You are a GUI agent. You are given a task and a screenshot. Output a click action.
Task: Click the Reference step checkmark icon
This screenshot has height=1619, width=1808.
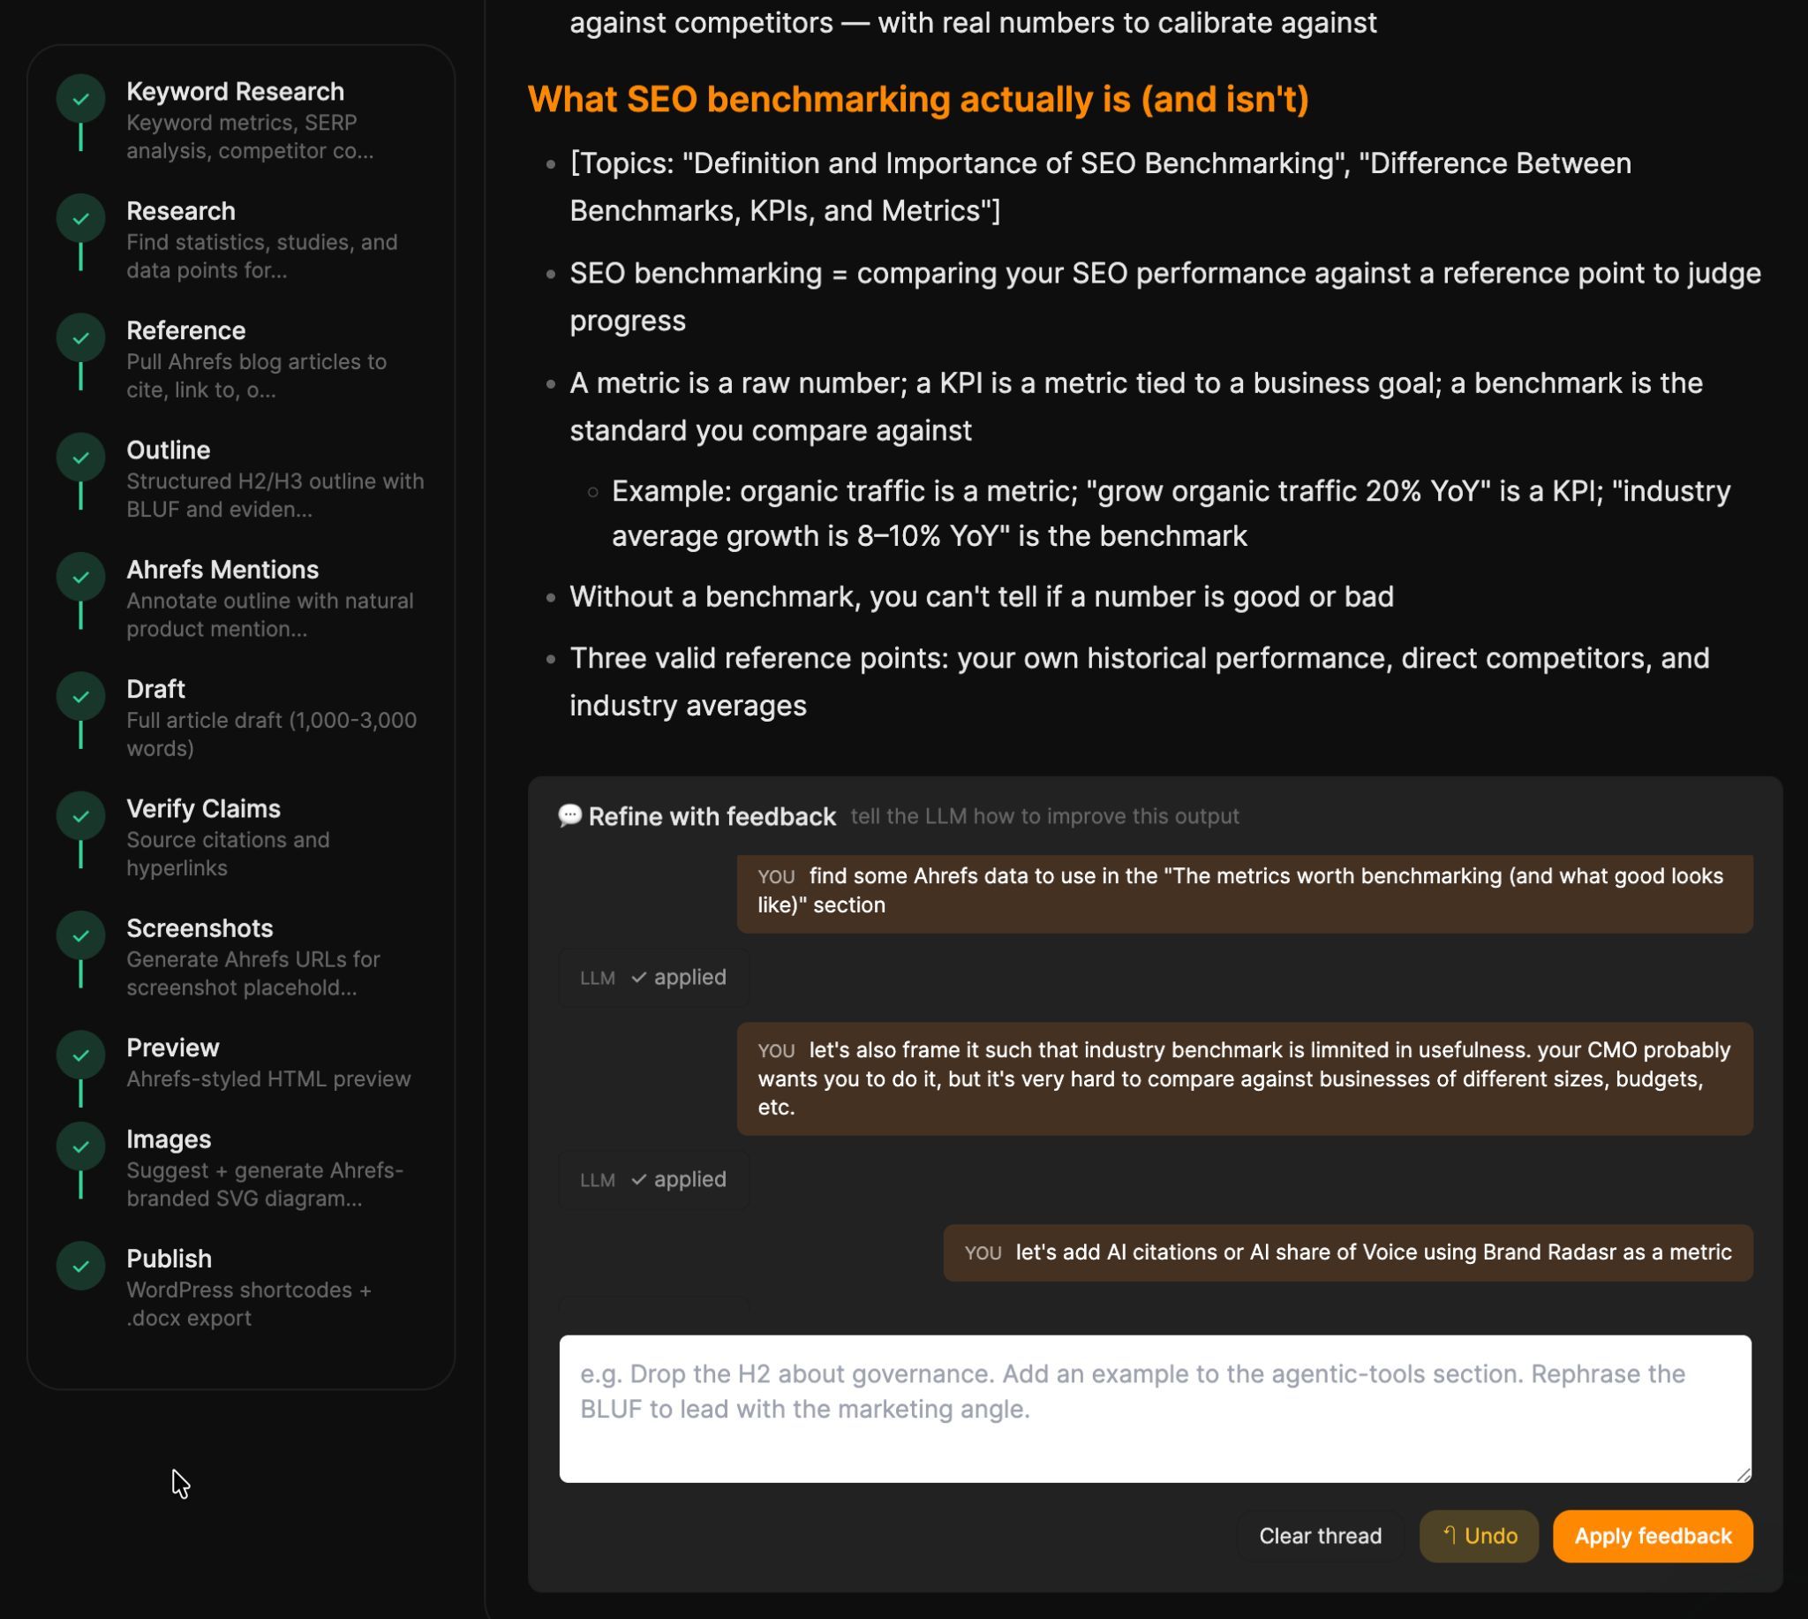81,338
